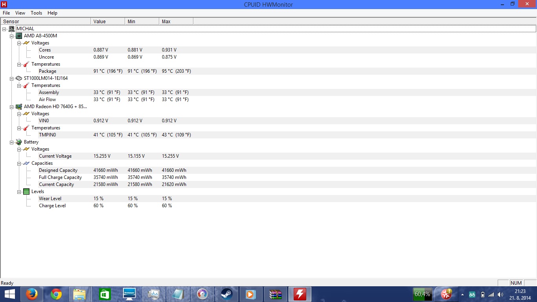Open Steam from the taskbar
This screenshot has width=537, height=302.
226,294
